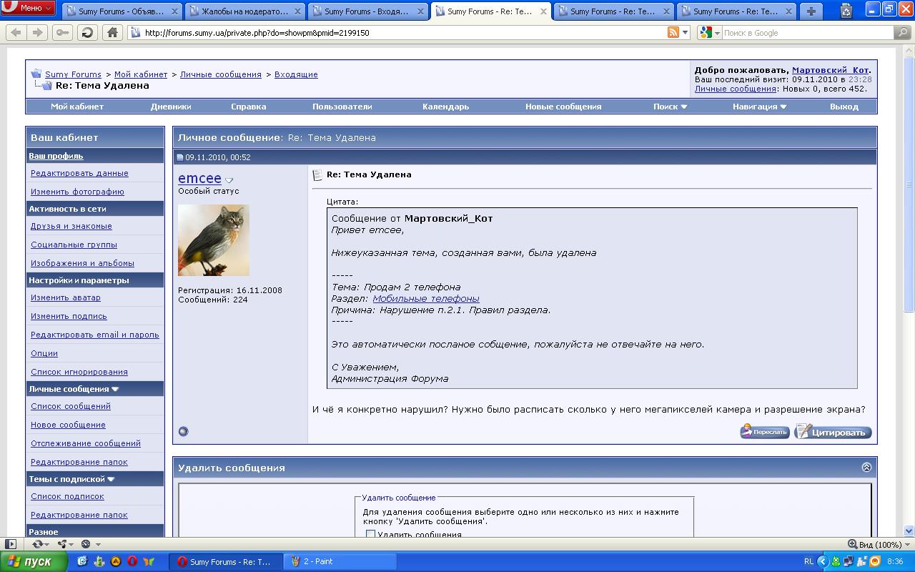Click the RSS feed icon in address bar
This screenshot has height=572, width=915.
673,33
